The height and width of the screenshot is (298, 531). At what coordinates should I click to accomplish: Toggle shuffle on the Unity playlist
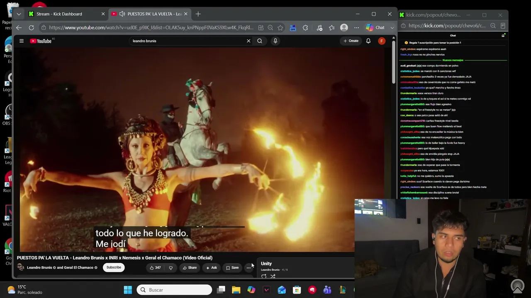(x=273, y=276)
